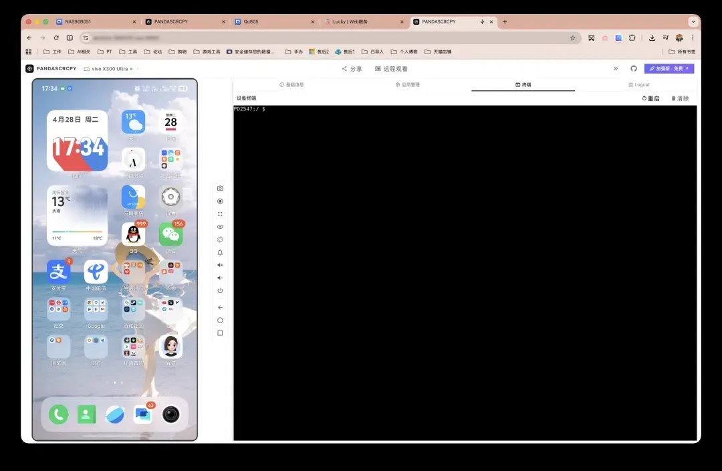
Task: Click the 重启 terminal restart button
Action: 650,98
